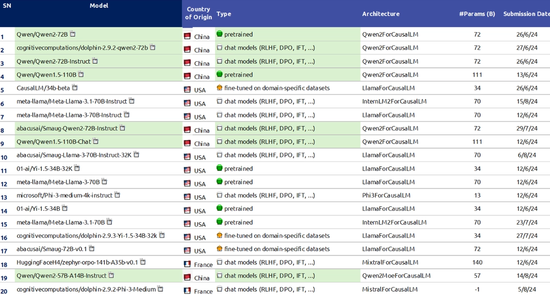Open the Qwen/Qwen2-72B-Instruct model link
Screen dimensions: 550x295
click(53, 61)
